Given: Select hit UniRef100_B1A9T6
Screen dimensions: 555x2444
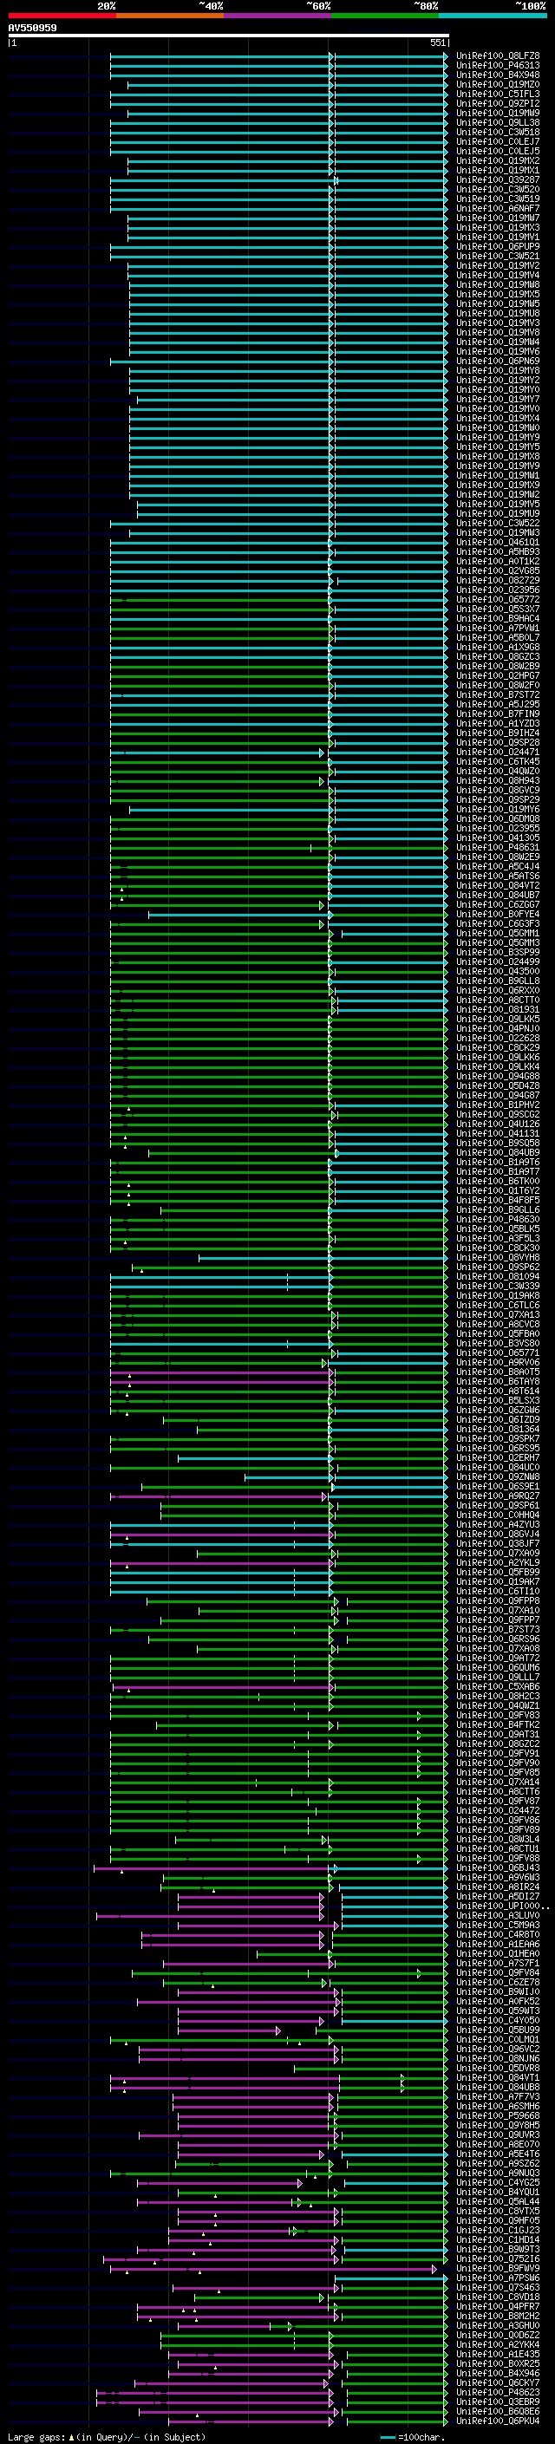Looking at the screenshot, I should tap(498, 1163).
